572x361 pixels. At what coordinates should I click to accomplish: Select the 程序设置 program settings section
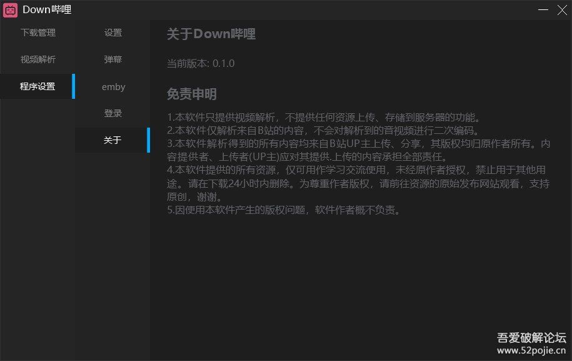click(x=37, y=86)
